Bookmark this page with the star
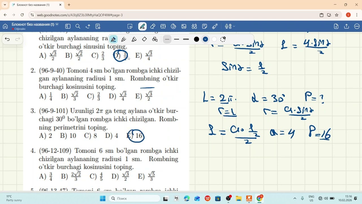The image size is (362, 204). [337, 15]
